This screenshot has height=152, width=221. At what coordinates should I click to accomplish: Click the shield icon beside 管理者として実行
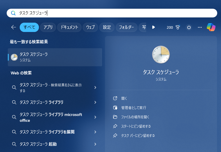pyautogui.click(x=115, y=108)
